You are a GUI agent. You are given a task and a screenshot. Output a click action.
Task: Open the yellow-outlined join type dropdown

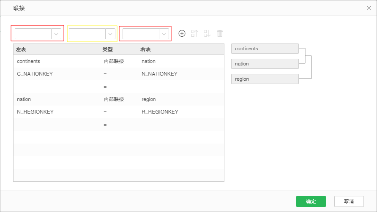click(92, 33)
